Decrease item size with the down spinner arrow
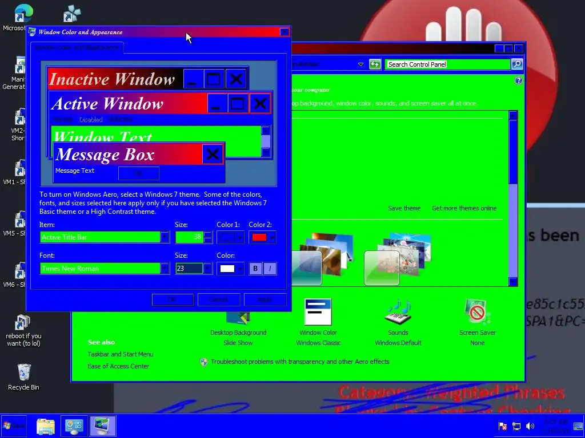Image resolution: width=585 pixels, height=438 pixels. (208, 240)
